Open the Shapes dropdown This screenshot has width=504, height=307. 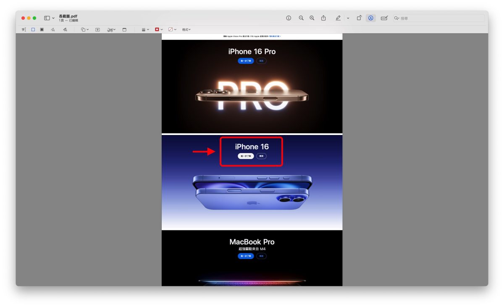pyautogui.click(x=85, y=29)
